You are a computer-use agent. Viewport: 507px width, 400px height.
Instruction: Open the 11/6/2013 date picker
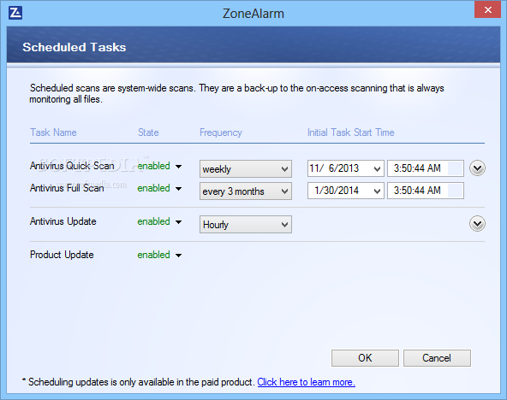point(346,168)
